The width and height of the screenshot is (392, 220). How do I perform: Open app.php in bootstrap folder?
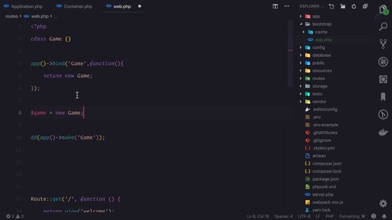(x=323, y=40)
